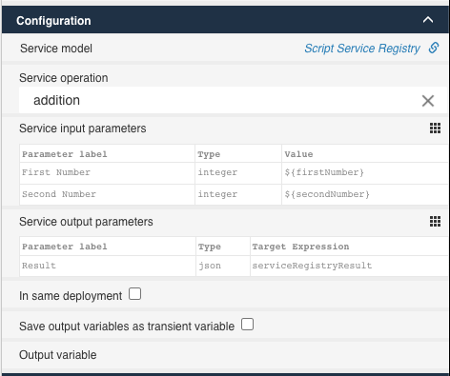Click the Output variable field row
This screenshot has height=376, width=450.
coord(225,355)
